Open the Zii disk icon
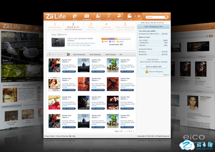215x152 pixels. [98, 16]
